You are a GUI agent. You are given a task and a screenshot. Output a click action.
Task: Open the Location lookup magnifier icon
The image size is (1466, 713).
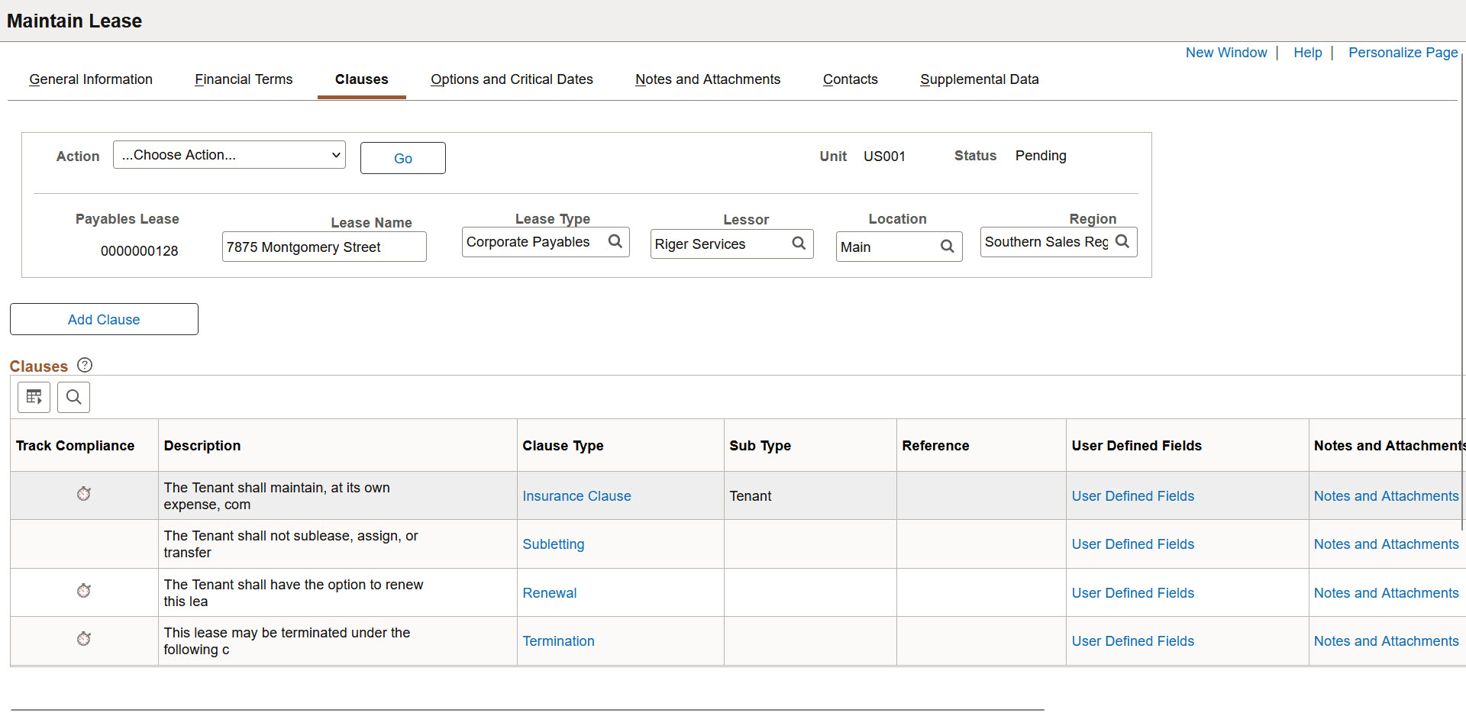(x=948, y=246)
